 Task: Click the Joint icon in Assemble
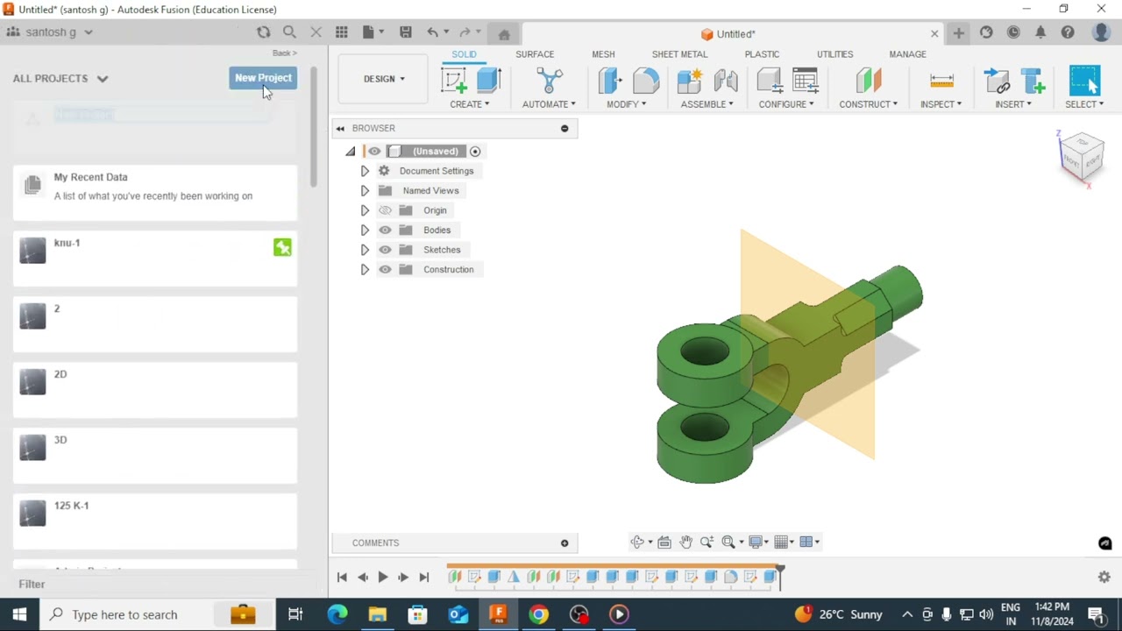coord(726,81)
